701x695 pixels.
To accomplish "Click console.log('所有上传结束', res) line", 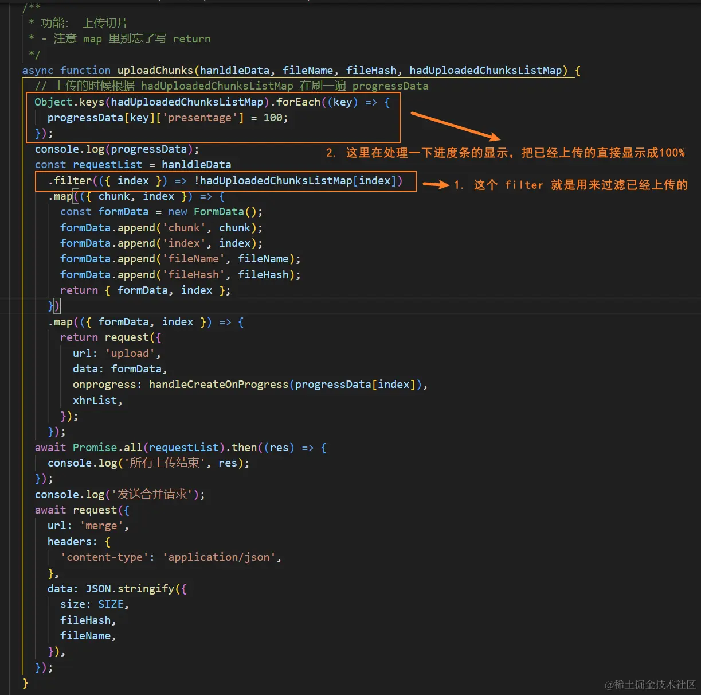I will (148, 463).
